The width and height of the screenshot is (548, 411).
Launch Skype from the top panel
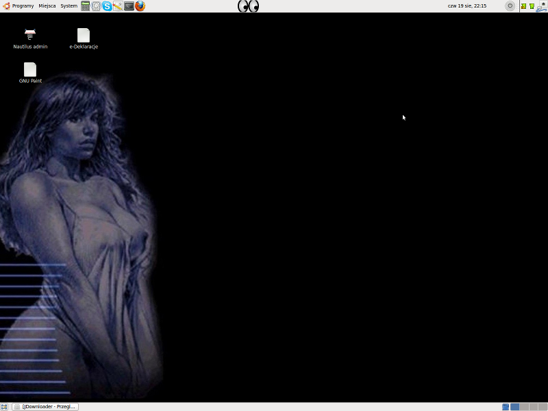107,6
